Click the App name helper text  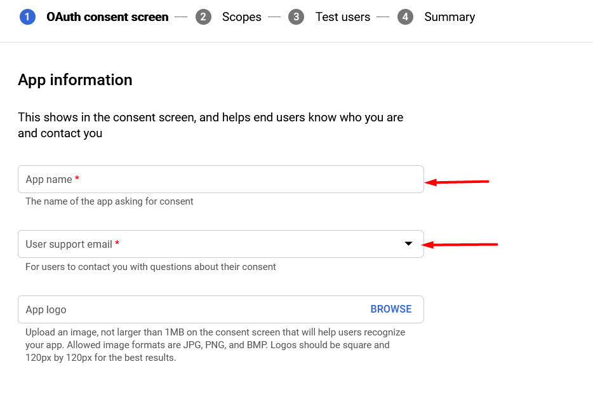(x=109, y=201)
